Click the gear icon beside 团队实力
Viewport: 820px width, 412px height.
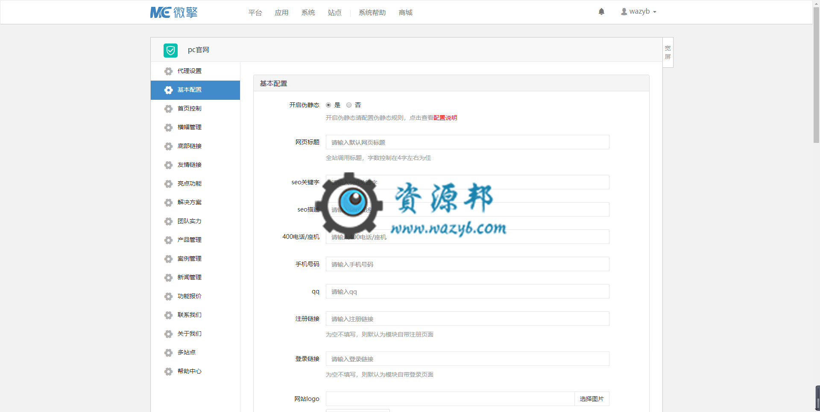[169, 221]
